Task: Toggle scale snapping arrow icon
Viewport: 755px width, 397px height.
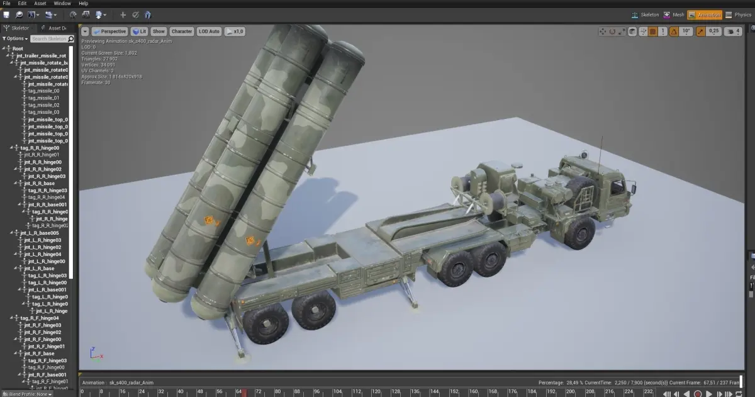Action: (701, 31)
